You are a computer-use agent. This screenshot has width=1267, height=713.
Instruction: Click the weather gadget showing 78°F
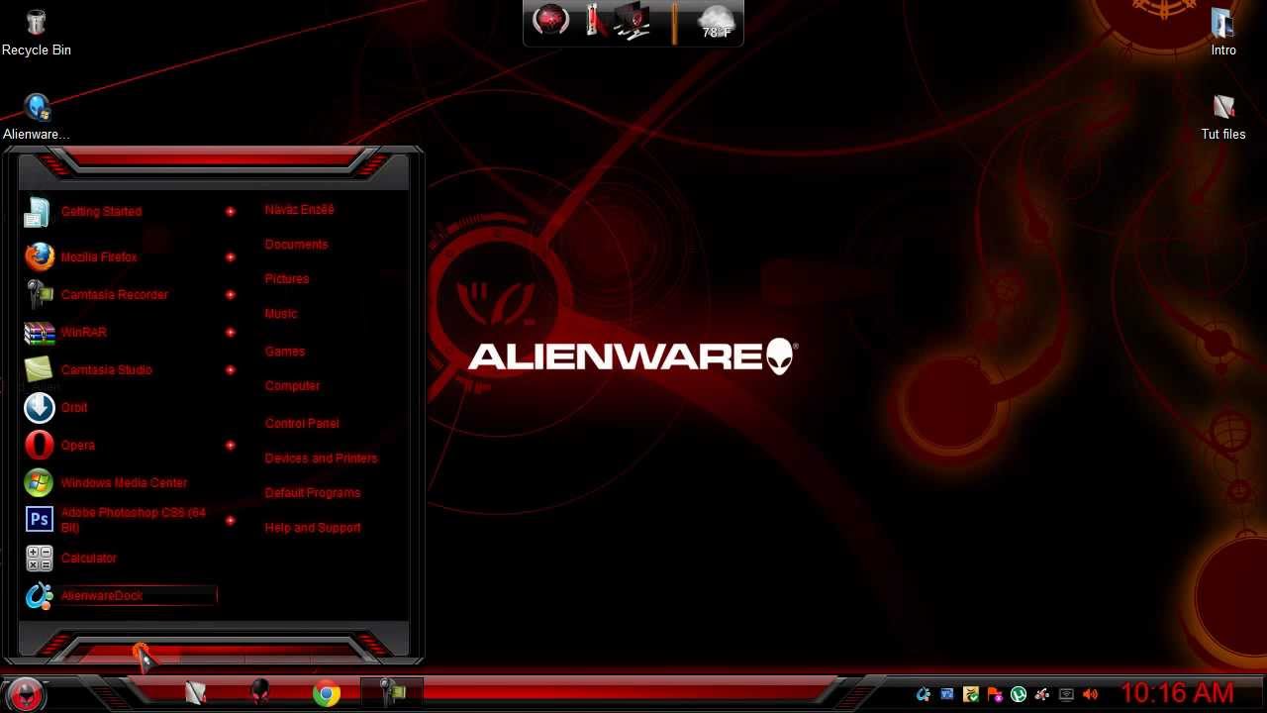pos(715,22)
